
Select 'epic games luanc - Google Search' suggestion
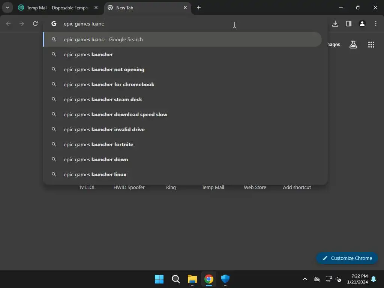click(x=182, y=39)
